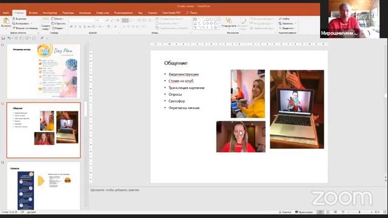Screen dimensions: 388x218
Task: Click the Replace (Заменить) button
Action: (x=287, y=24)
